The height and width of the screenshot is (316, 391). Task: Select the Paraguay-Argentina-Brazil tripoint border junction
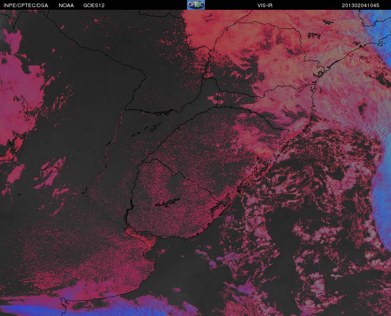pos(203,79)
